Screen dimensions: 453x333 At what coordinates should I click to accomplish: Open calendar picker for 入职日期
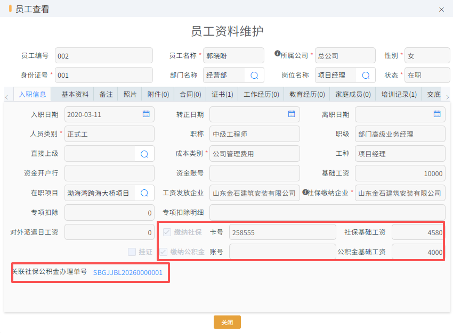[x=146, y=114]
